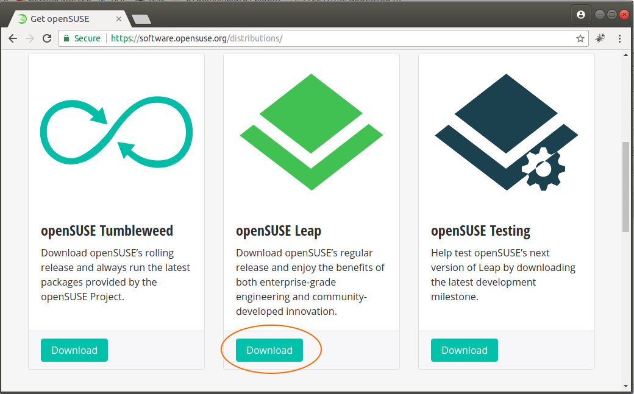Click the openSUSE Leap heading
The height and width of the screenshot is (394, 634).
coord(279,231)
